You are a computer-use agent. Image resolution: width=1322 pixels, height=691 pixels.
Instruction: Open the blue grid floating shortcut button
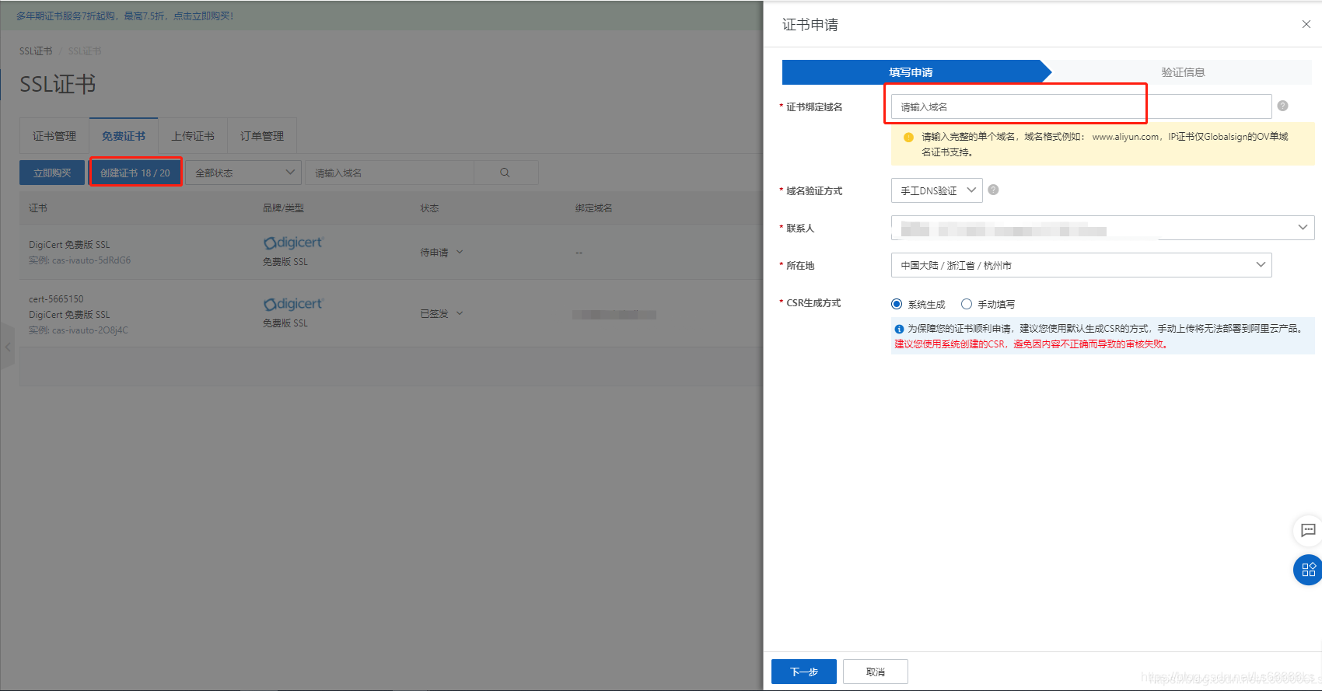pyautogui.click(x=1308, y=570)
